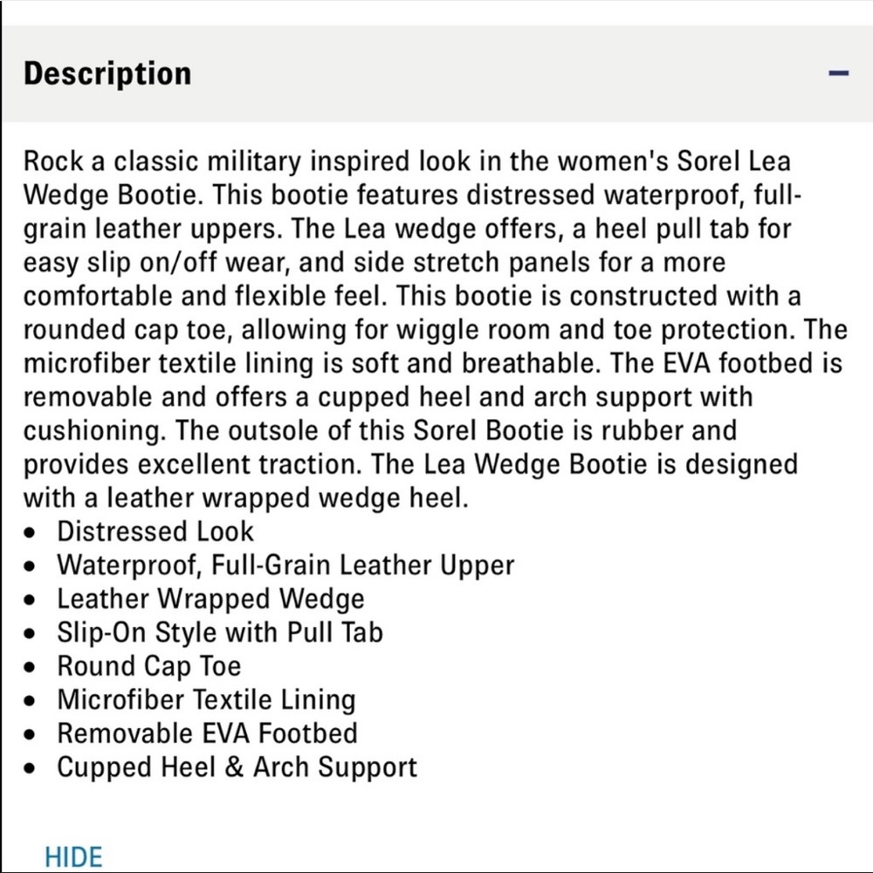Click the bullet dot beside Distressed Look
The height and width of the screenshot is (873, 873).
pyautogui.click(x=30, y=533)
